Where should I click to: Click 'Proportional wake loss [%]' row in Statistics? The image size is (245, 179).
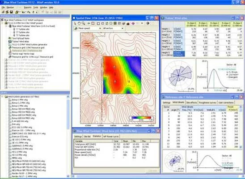pos(116,149)
